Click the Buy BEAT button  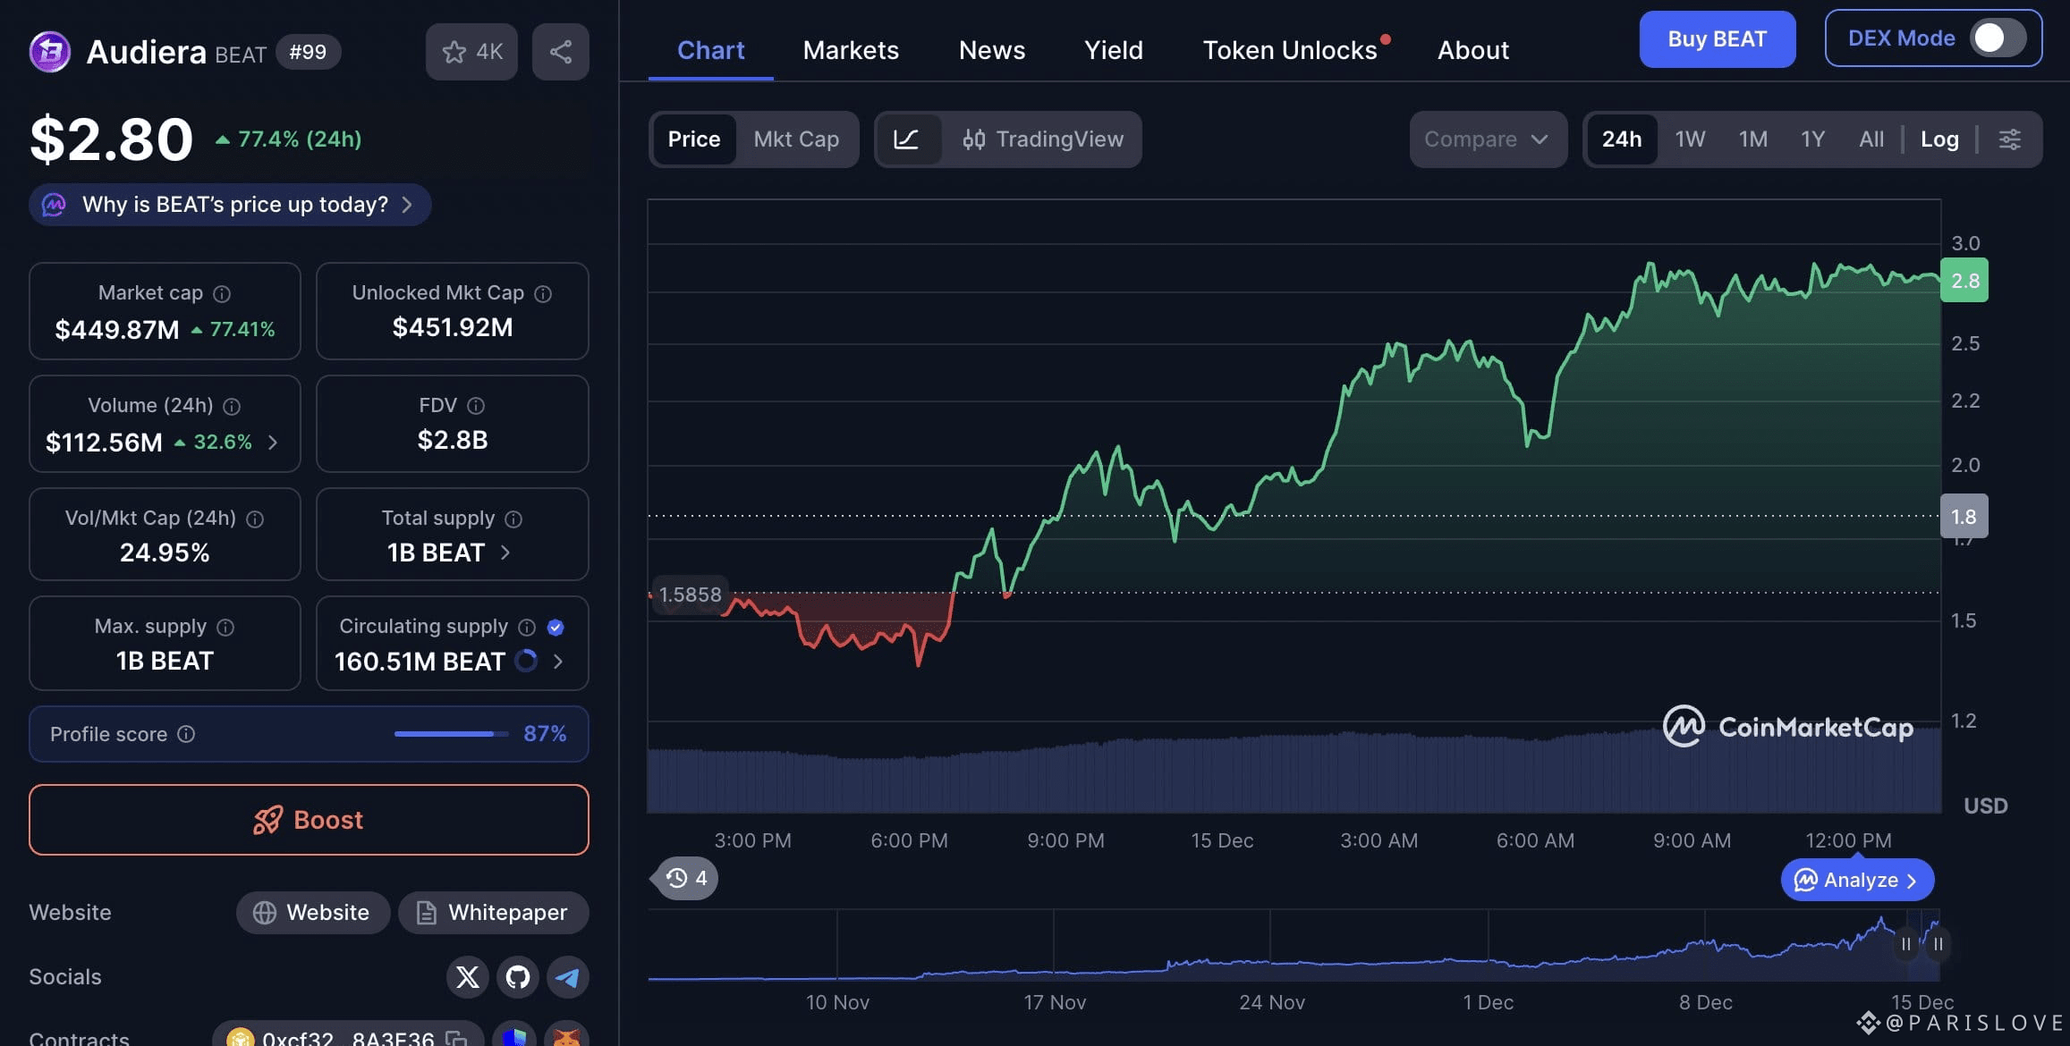click(1717, 39)
